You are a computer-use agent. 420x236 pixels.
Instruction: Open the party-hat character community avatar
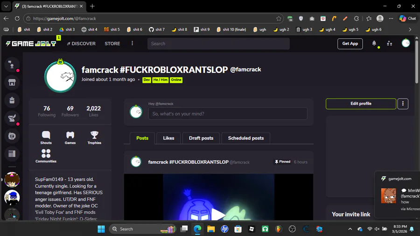pos(12,180)
